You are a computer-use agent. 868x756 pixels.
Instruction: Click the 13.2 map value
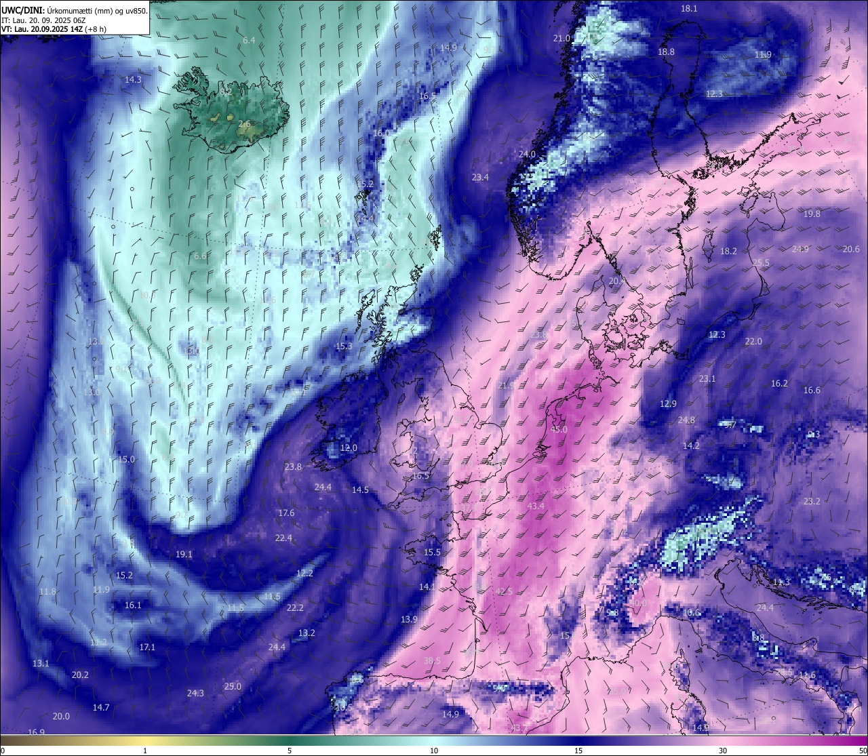[x=307, y=633]
